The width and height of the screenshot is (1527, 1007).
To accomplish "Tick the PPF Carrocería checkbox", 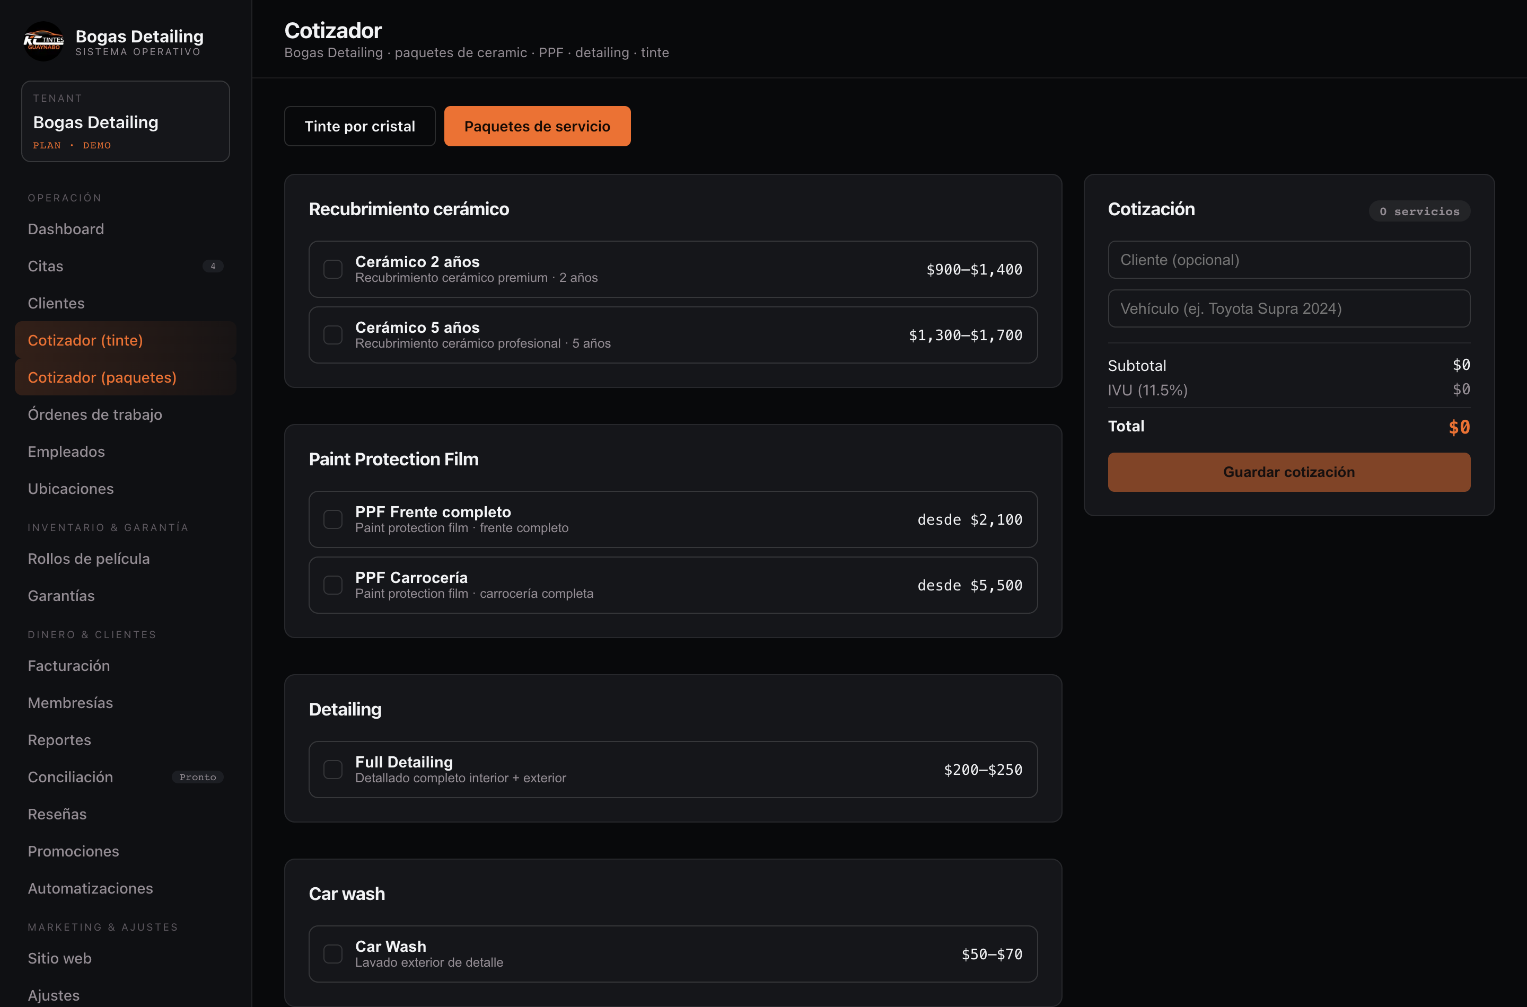I will click(x=333, y=585).
